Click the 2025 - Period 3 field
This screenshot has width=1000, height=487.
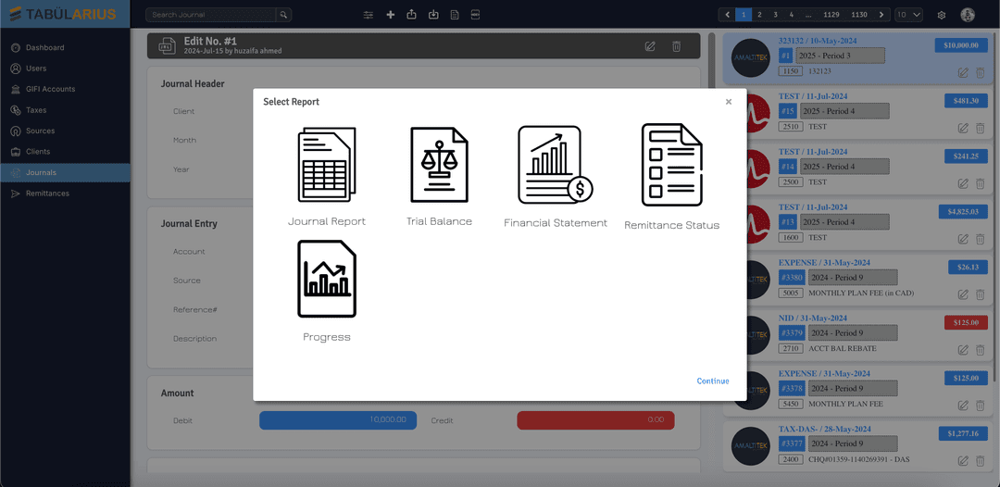pyautogui.click(x=840, y=56)
